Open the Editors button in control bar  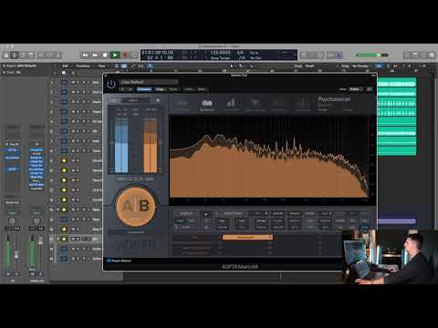point(58,55)
